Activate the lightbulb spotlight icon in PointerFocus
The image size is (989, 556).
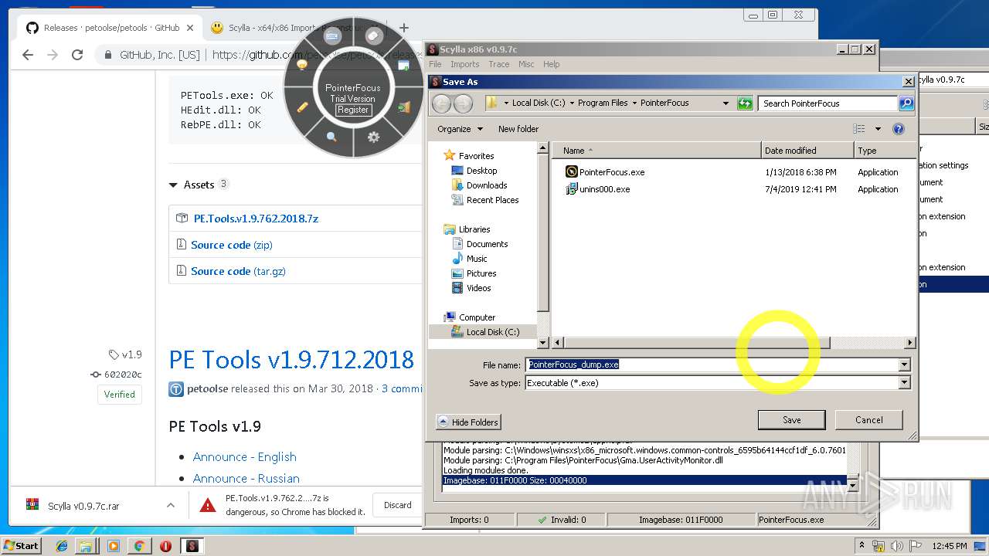(x=302, y=65)
